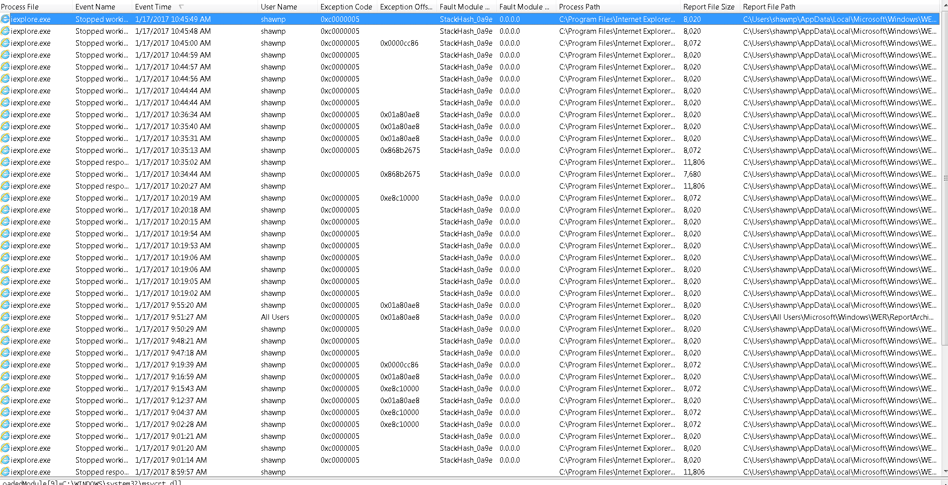Click the IE icon in the 10:19:54 AM row
948x485 pixels.
[x=5, y=234]
